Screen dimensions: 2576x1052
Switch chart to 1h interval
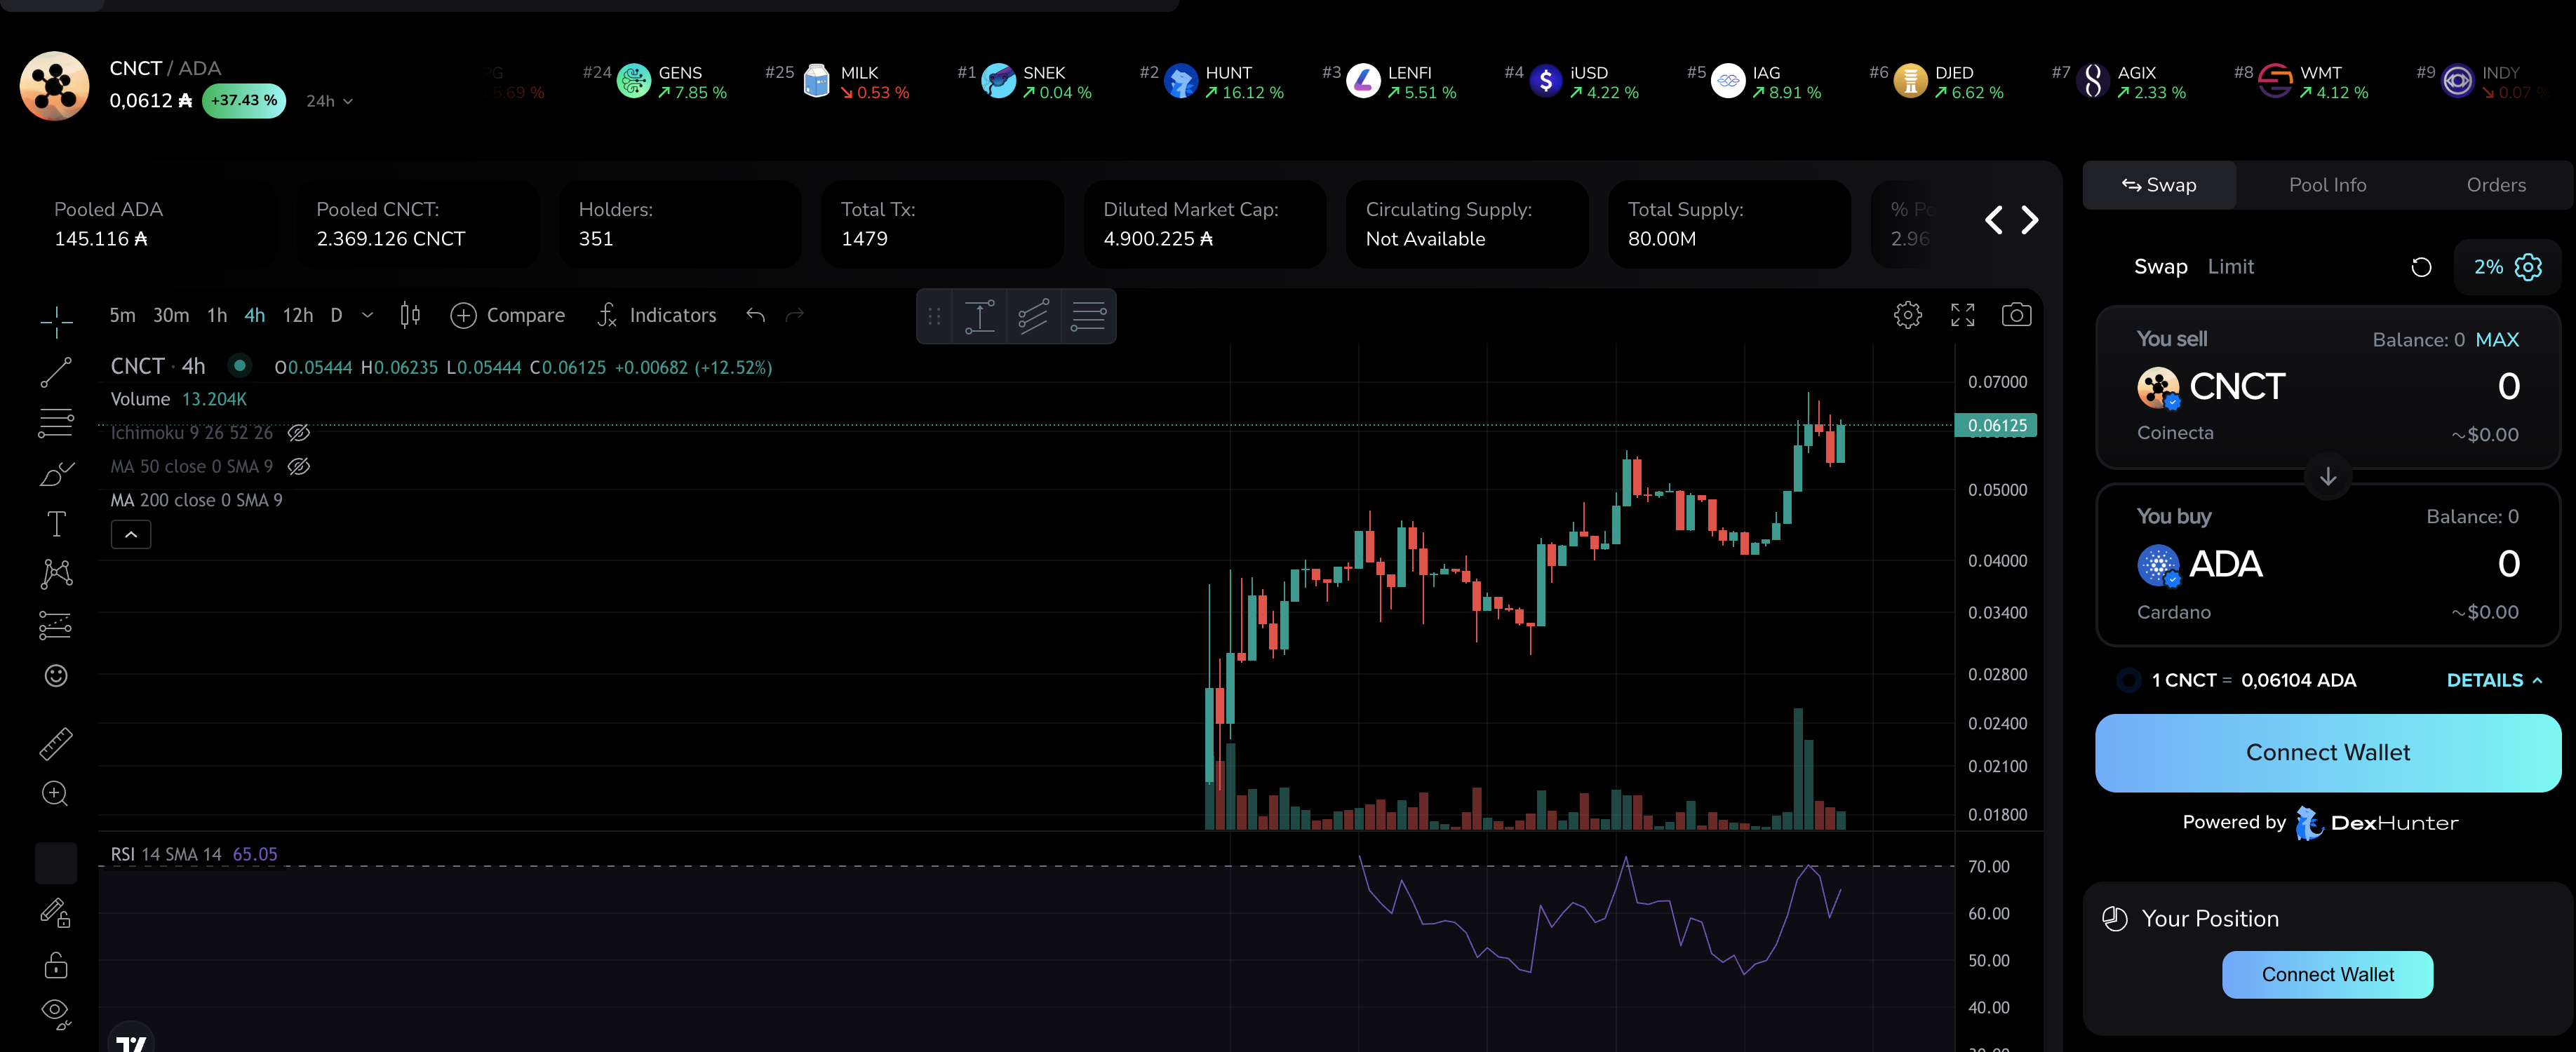[x=217, y=315]
